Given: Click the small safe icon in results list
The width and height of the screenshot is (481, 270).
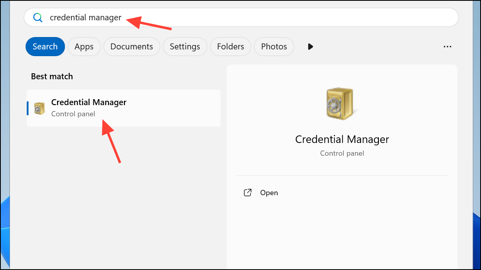Looking at the screenshot, I should pos(39,108).
